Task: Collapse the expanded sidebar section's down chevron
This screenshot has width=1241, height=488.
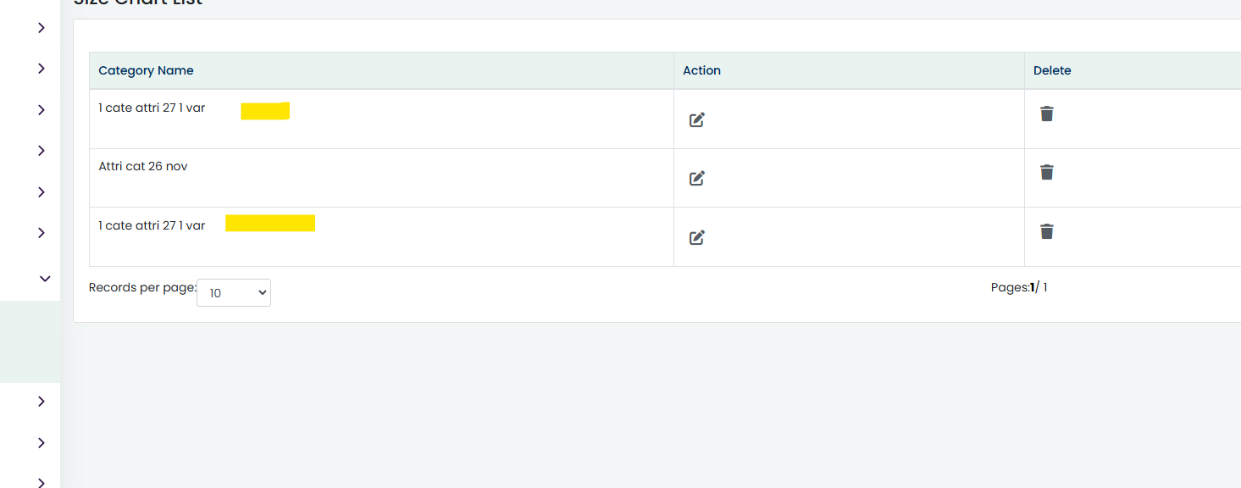Action: coord(46,278)
